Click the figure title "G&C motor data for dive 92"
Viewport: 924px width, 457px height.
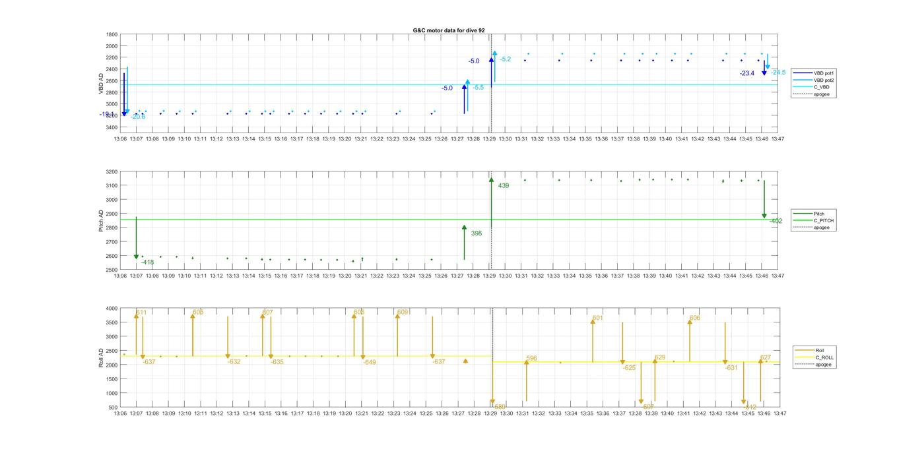coord(449,30)
